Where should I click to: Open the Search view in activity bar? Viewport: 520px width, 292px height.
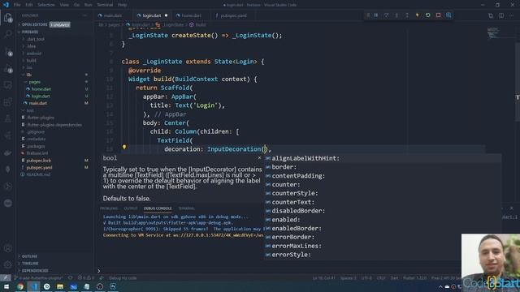point(8,34)
